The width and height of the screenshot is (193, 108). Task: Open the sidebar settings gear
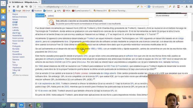pyautogui.click(x=3, y=100)
